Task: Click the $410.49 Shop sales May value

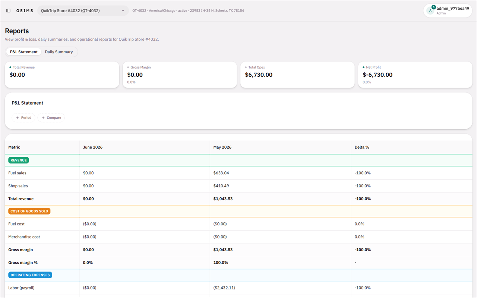Action: click(221, 186)
